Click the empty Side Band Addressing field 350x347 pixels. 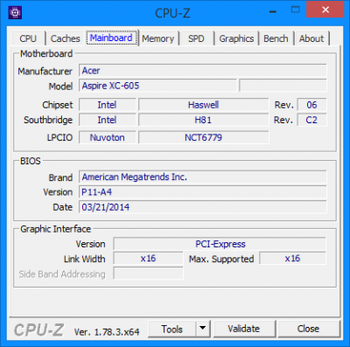[x=148, y=274]
